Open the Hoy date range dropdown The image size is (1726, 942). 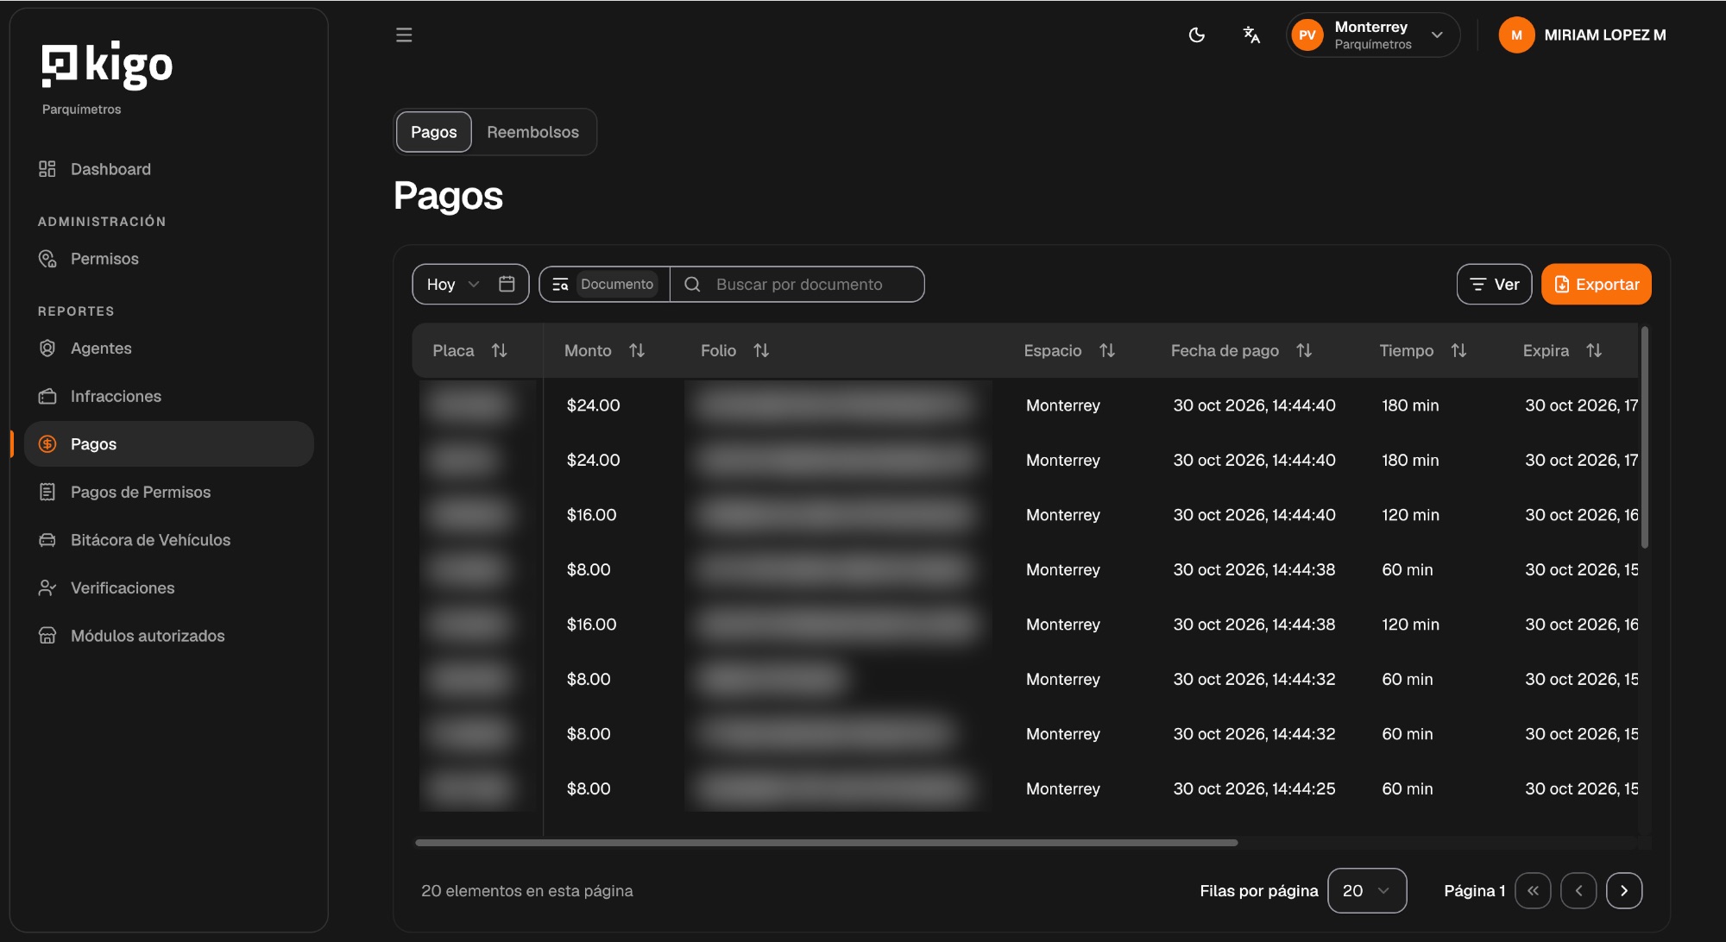pyautogui.click(x=453, y=284)
